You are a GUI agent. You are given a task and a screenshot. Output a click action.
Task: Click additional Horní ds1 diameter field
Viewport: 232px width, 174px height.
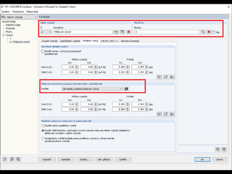(x=119, y=104)
